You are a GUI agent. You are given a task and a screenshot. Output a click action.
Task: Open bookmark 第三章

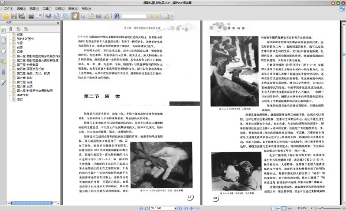coord(28,65)
